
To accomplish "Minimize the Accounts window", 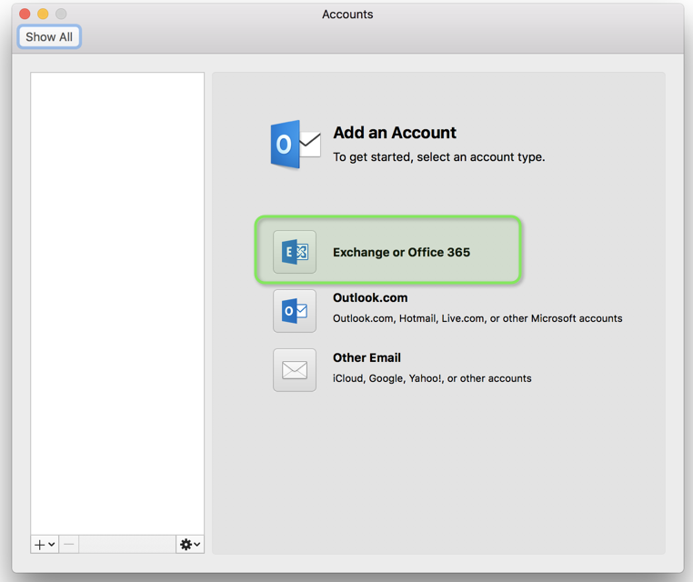I will click(x=43, y=15).
